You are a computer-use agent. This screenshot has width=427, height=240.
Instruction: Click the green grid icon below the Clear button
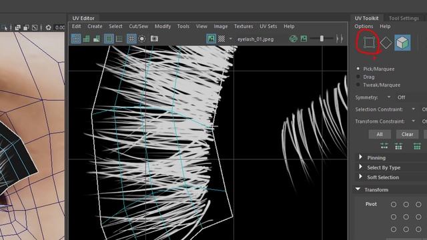pos(398,147)
